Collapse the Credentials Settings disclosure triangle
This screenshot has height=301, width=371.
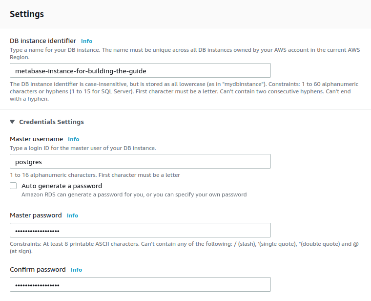[12, 122]
